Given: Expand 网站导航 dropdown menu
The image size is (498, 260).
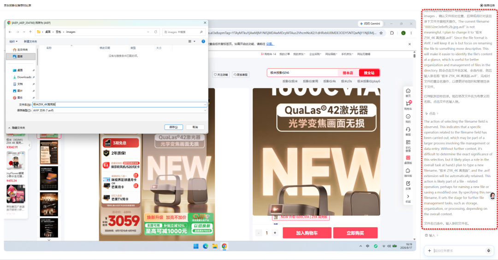Looking at the screenshot, I should click(x=331, y=54).
